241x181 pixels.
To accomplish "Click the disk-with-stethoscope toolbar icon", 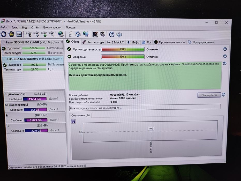I will [x=29, y=34].
